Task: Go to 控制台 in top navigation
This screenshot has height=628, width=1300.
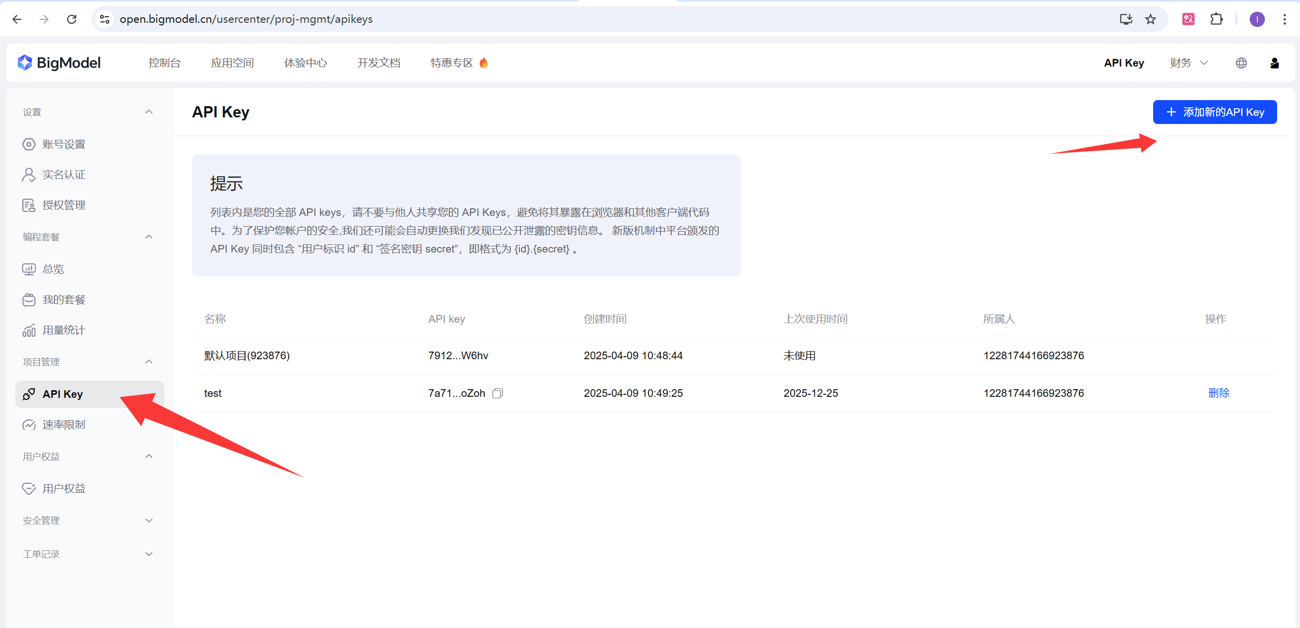Action: click(164, 63)
